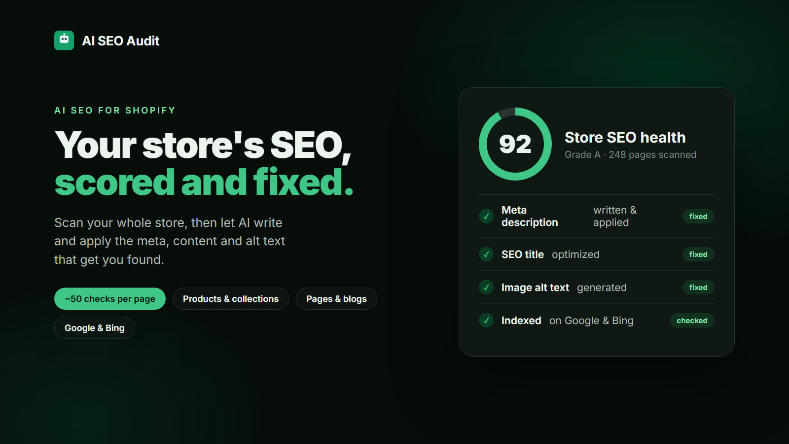
Task: Click the Store SEO health heading
Action: tap(625, 137)
